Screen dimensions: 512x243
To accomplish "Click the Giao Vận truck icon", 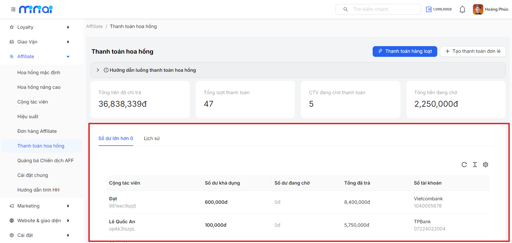I will point(12,42).
